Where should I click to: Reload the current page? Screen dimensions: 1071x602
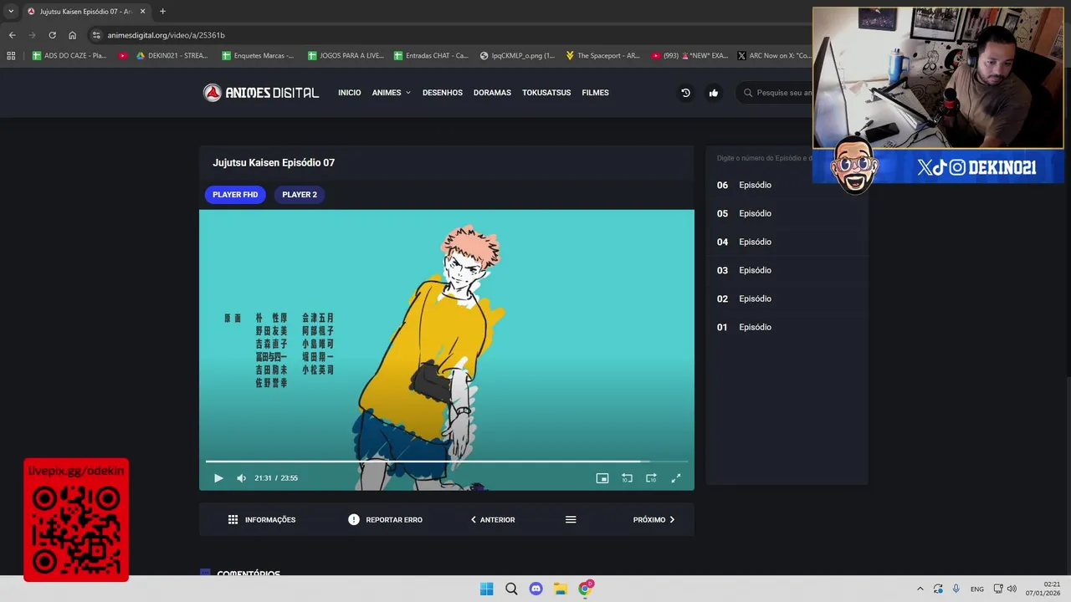pyautogui.click(x=52, y=35)
